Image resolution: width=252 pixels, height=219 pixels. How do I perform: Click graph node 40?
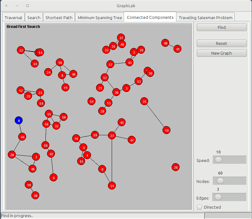tap(165, 43)
